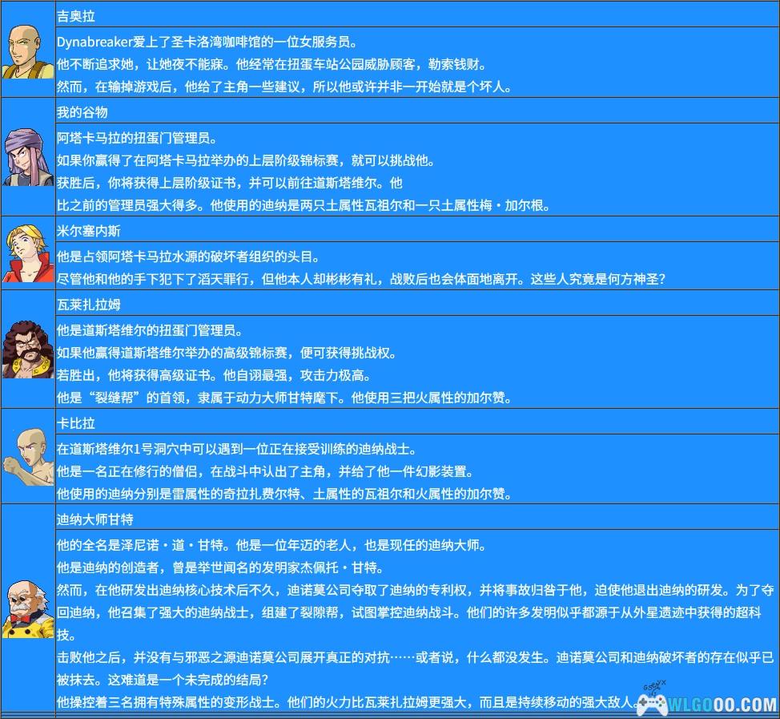Click the 吉奥拉 bald character portrait
This screenshot has width=780, height=719.
[x=27, y=51]
